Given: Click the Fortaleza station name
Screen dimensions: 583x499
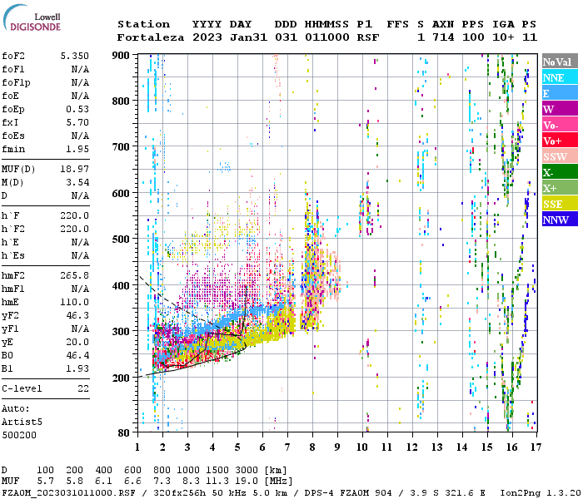Looking at the screenshot, I should (151, 37).
